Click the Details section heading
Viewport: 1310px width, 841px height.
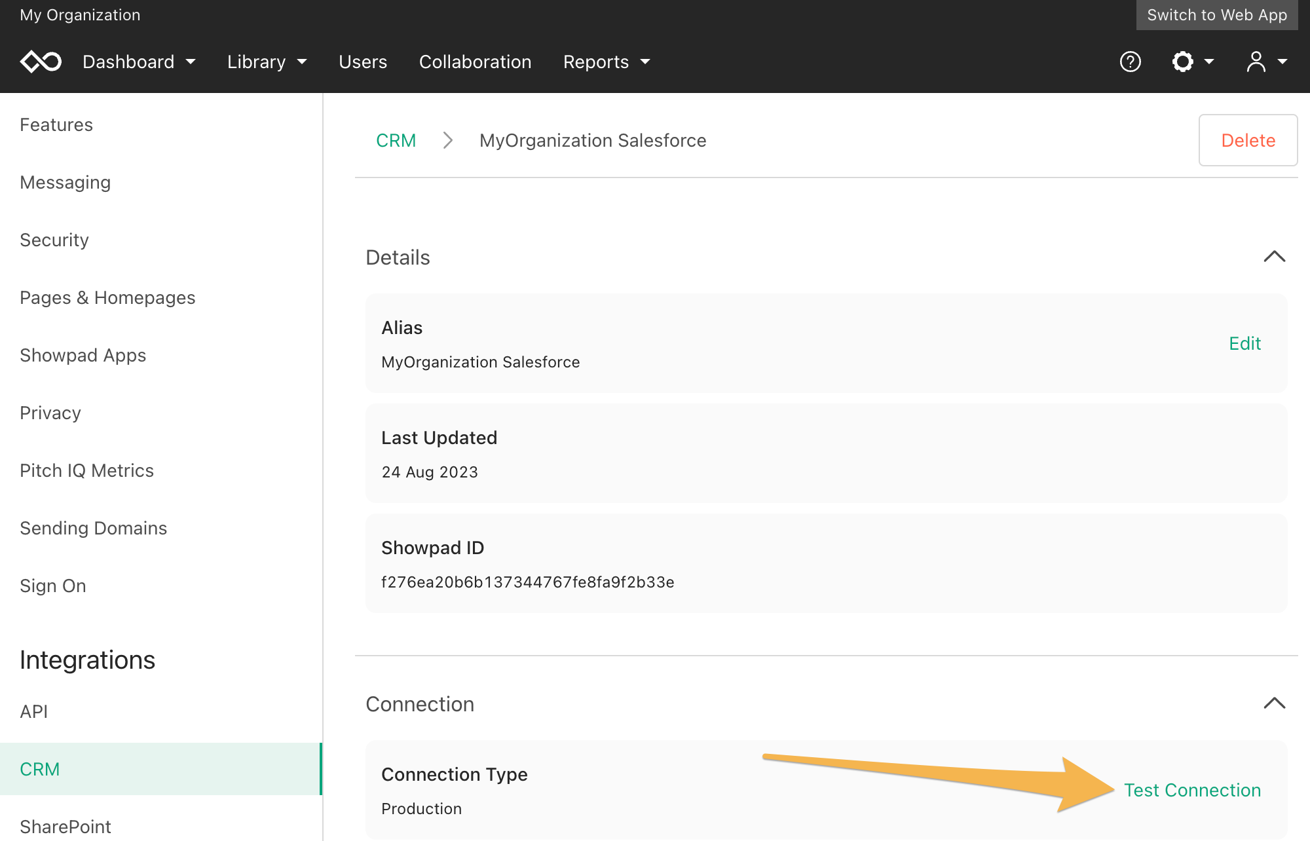tap(398, 257)
